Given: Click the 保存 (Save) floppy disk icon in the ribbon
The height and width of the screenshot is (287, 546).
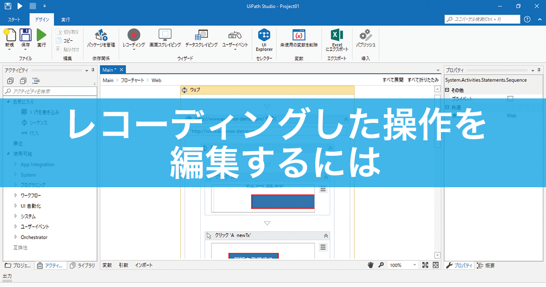Looking at the screenshot, I should point(25,35).
